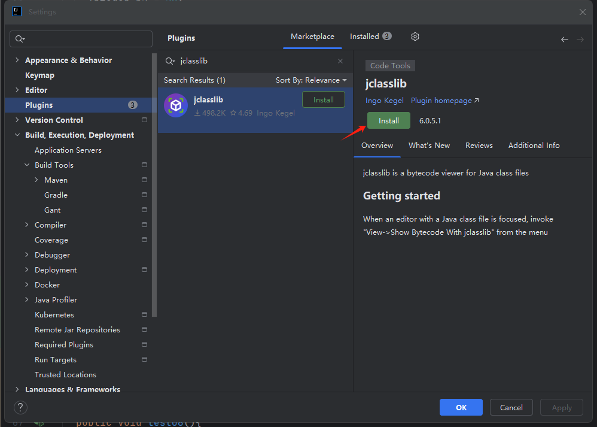Expand the Docker settings node

(x=27, y=284)
